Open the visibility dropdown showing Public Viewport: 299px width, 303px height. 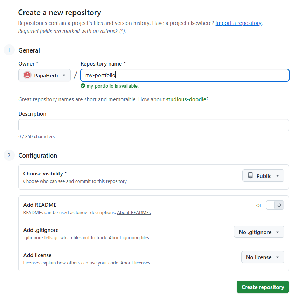(263, 175)
